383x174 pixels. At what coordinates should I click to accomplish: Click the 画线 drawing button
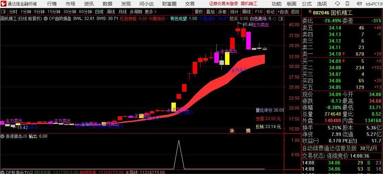click(x=246, y=11)
